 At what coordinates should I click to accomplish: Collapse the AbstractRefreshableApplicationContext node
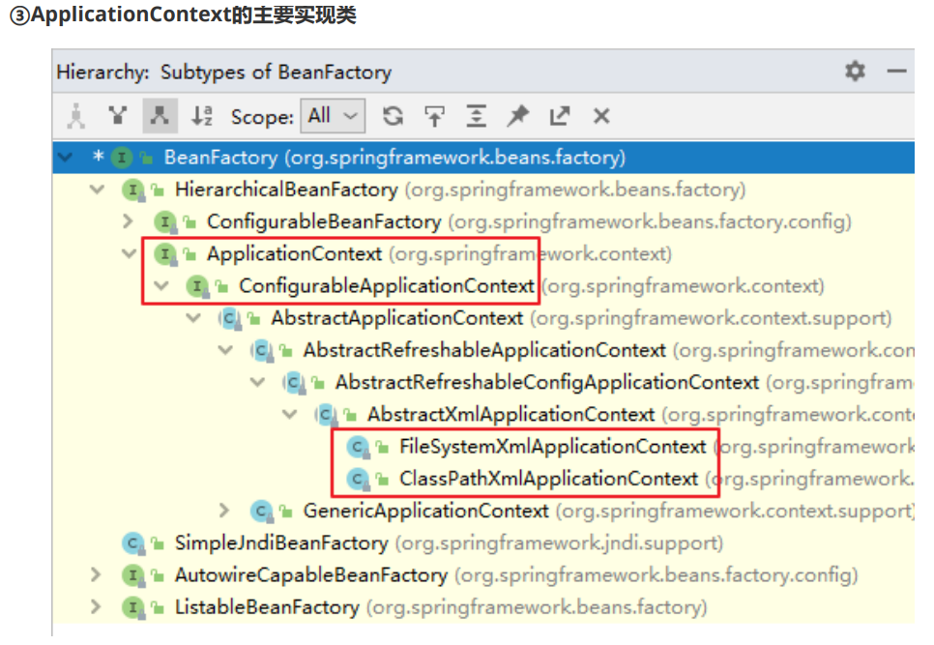[225, 350]
